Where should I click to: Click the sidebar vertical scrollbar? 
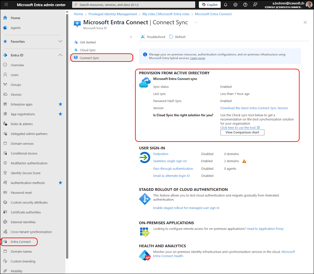[67, 136]
